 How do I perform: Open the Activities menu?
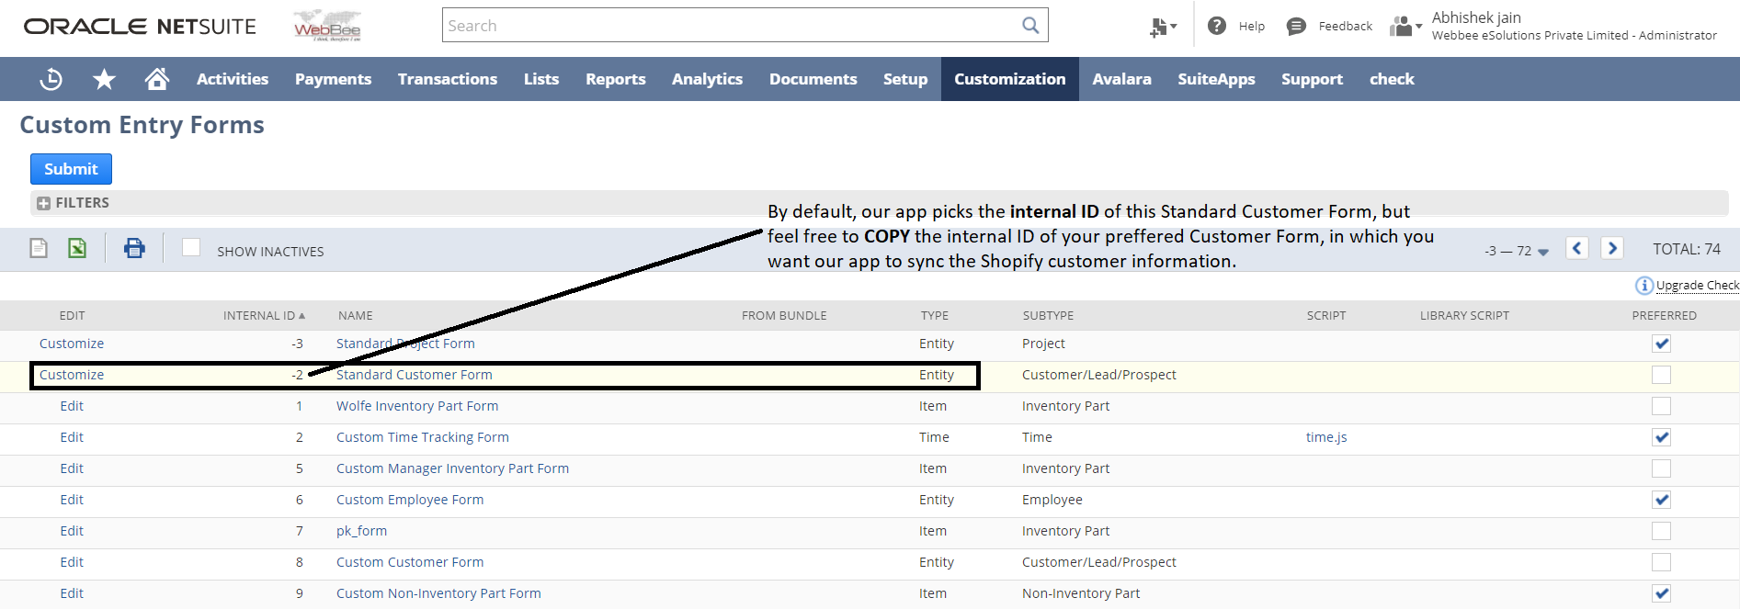pyautogui.click(x=233, y=79)
